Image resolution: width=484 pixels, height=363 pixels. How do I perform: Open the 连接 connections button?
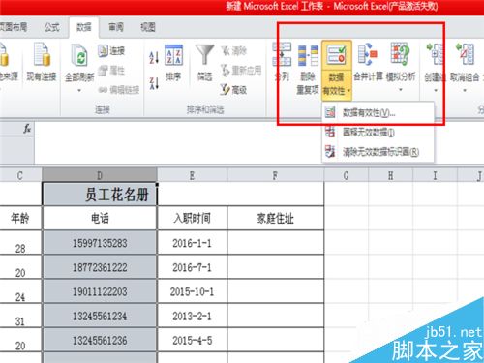[x=111, y=51]
